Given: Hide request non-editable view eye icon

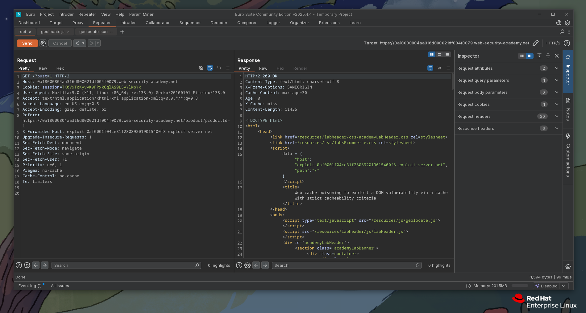Looking at the screenshot, I should pyautogui.click(x=201, y=68).
